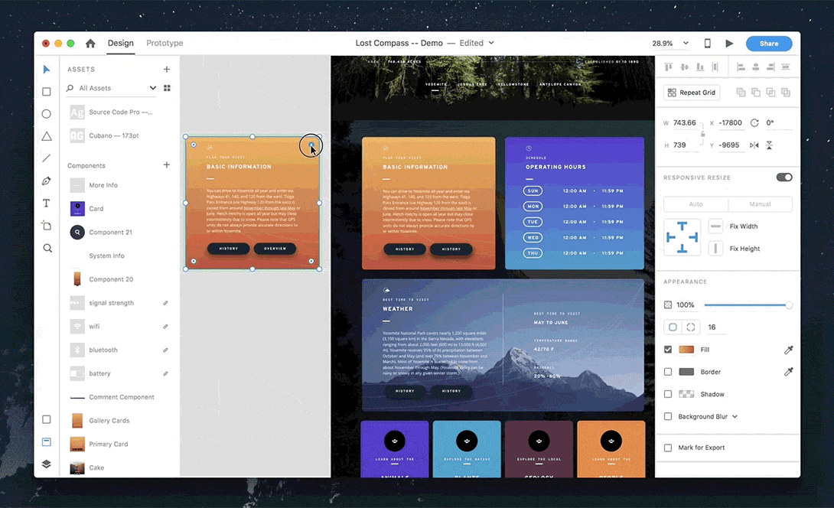Align left edges icon

[741, 67]
